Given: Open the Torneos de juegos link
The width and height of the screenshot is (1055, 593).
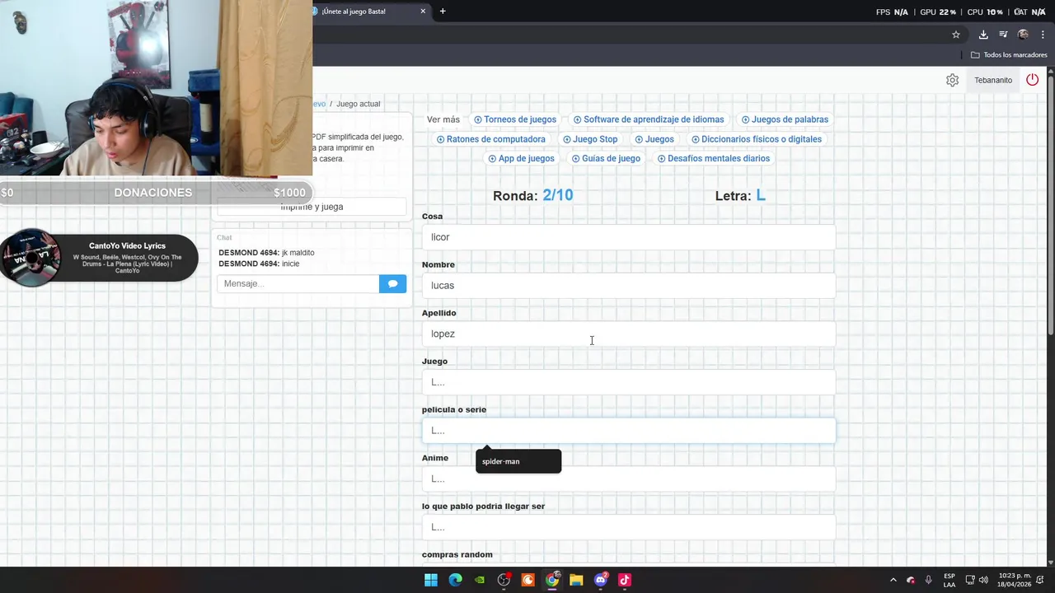Looking at the screenshot, I should click(x=515, y=119).
